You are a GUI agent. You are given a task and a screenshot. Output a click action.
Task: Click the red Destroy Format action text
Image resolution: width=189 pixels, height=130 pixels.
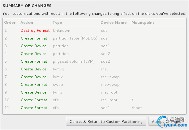click(x=35, y=31)
